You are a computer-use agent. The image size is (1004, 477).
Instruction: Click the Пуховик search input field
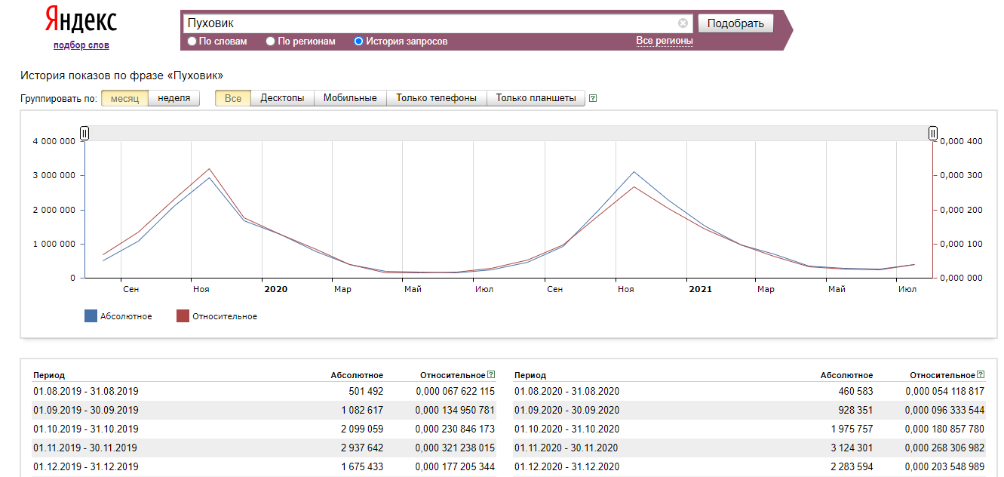click(430, 23)
